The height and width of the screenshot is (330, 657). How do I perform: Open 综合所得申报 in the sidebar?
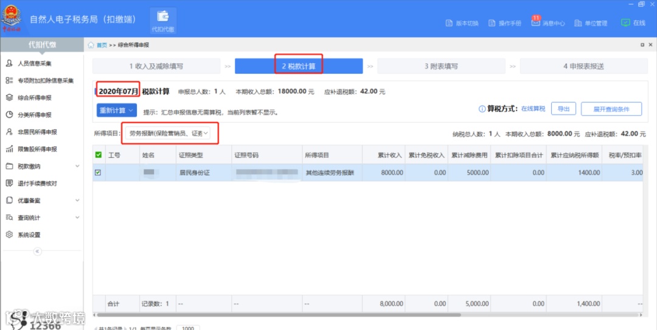(x=34, y=97)
